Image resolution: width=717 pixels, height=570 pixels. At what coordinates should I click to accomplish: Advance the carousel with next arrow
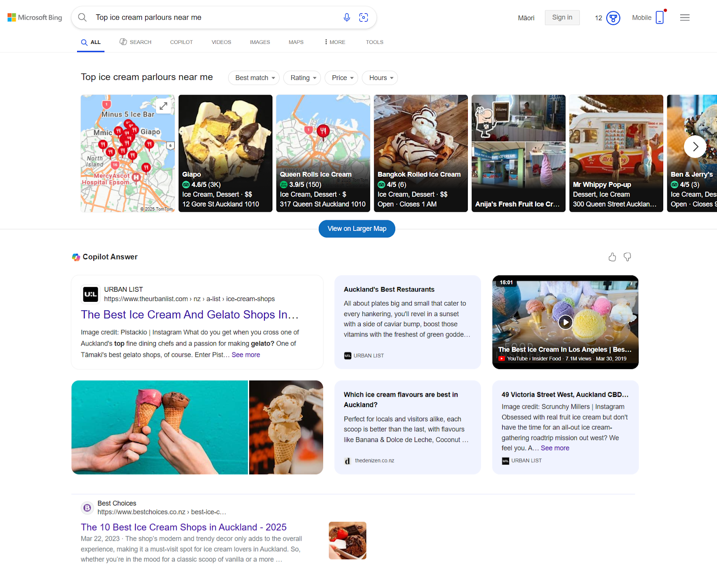click(695, 147)
